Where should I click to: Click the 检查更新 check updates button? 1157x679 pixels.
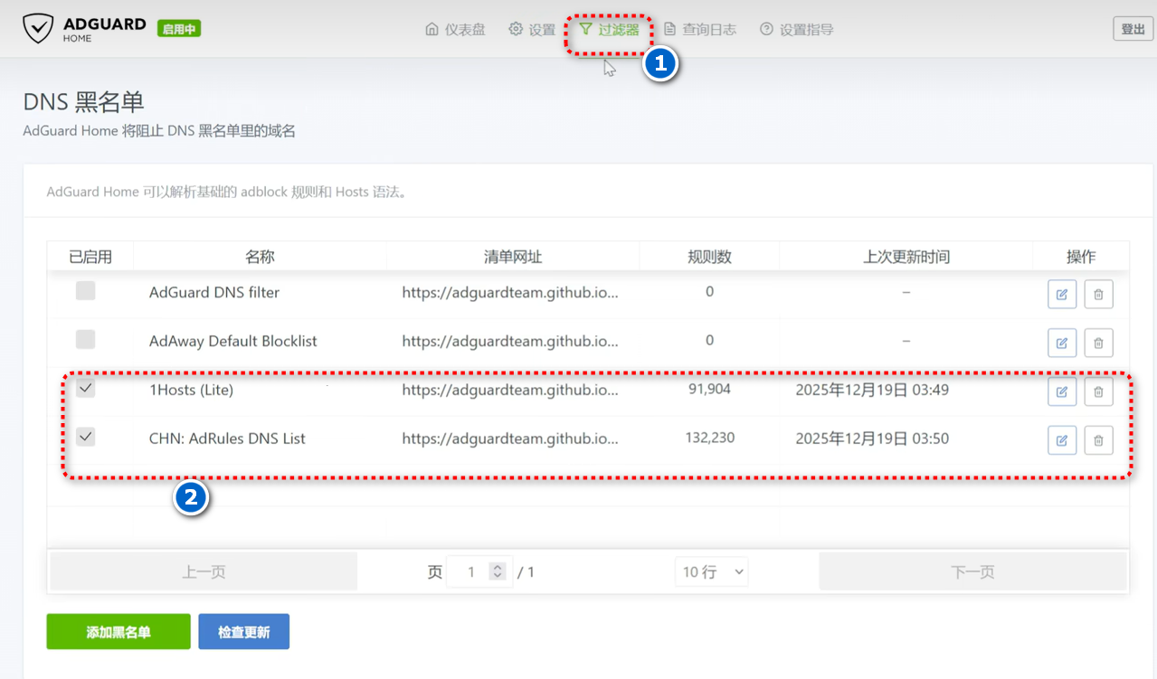pyautogui.click(x=243, y=632)
